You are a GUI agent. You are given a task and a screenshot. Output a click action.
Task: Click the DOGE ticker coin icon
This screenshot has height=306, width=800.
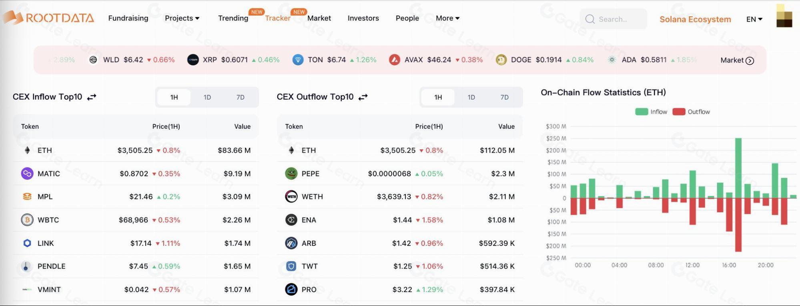[501, 60]
